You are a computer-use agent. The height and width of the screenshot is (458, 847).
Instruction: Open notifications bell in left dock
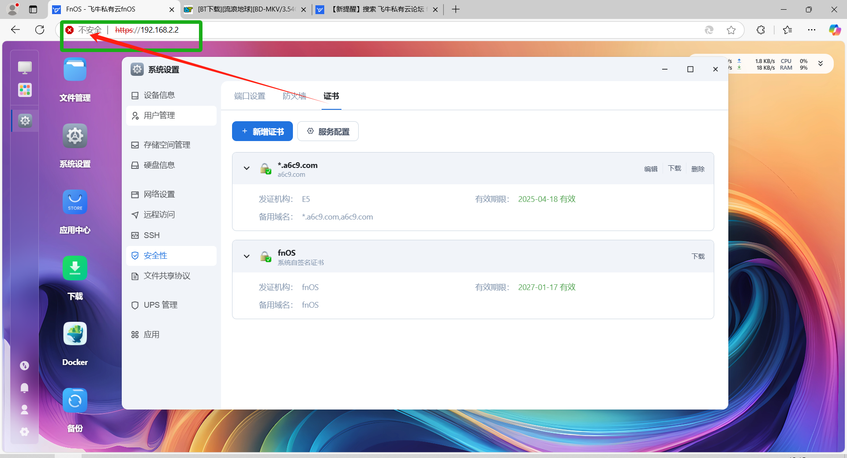click(x=25, y=387)
